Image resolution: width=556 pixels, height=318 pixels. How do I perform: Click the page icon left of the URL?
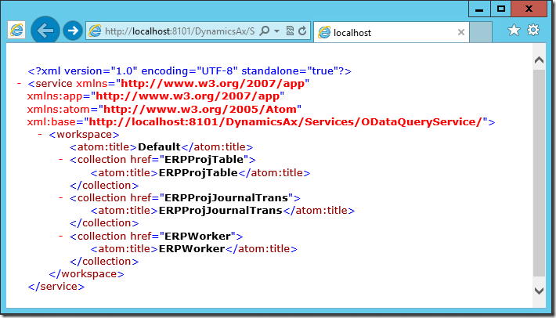pos(95,31)
